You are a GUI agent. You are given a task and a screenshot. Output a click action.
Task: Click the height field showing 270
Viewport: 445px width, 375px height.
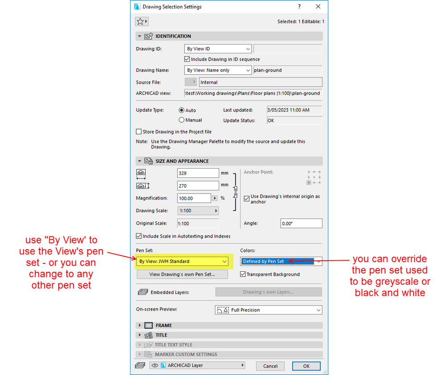pyautogui.click(x=198, y=185)
